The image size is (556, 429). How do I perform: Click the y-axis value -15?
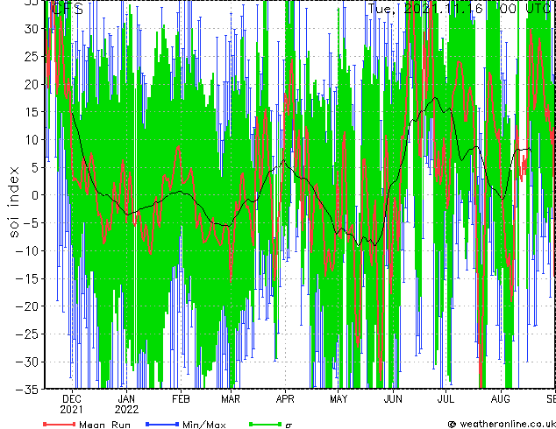point(28,278)
